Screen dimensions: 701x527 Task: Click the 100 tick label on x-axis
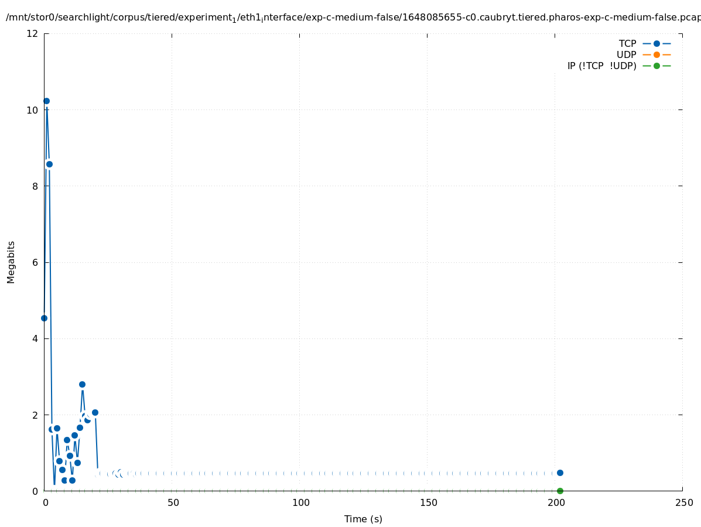(300, 503)
